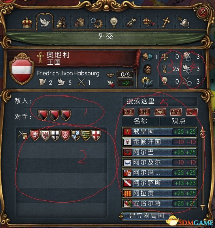Switch to the Economy tab with money bags
Viewport: 215px width, 228px height.
coord(61,22)
